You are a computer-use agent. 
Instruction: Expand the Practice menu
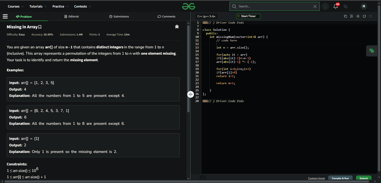pyautogui.click(x=60, y=6)
